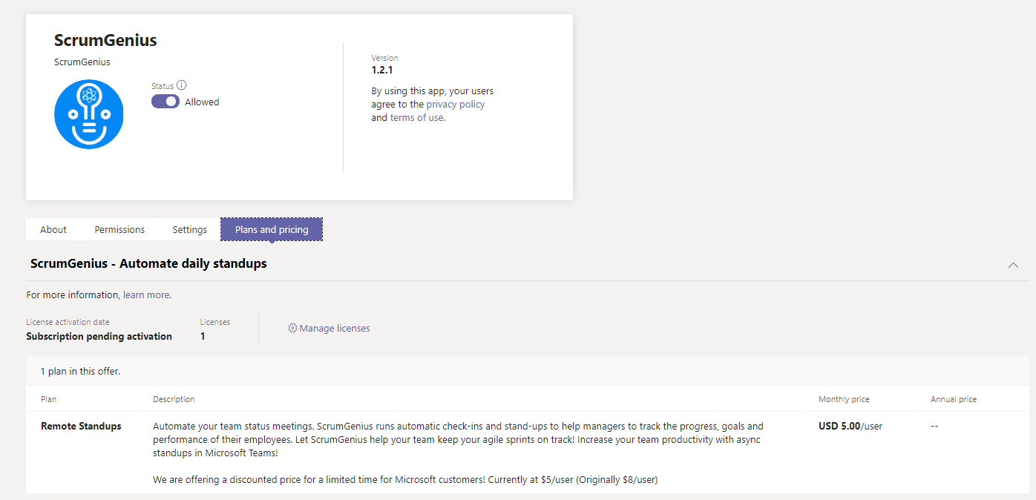Click the ScrumGenius app logo icon
1036x500 pixels.
coord(88,114)
